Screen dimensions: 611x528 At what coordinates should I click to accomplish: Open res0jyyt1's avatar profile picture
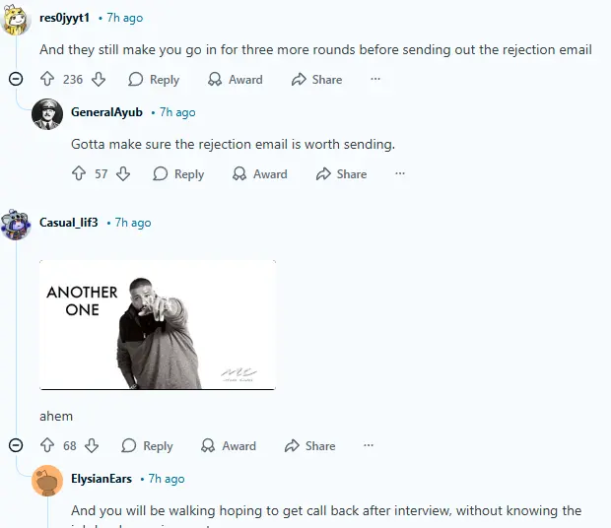pyautogui.click(x=15, y=19)
